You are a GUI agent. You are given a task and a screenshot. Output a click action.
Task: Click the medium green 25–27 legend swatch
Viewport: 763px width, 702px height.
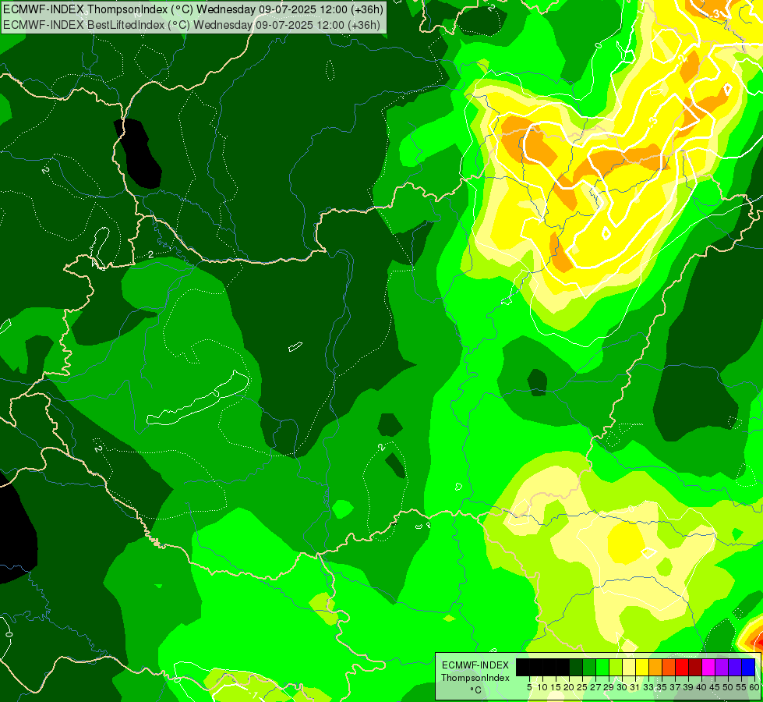(588, 668)
